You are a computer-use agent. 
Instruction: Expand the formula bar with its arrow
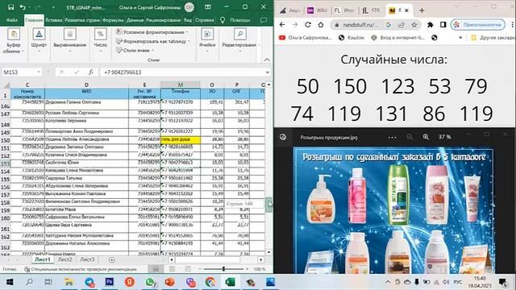tap(267, 72)
